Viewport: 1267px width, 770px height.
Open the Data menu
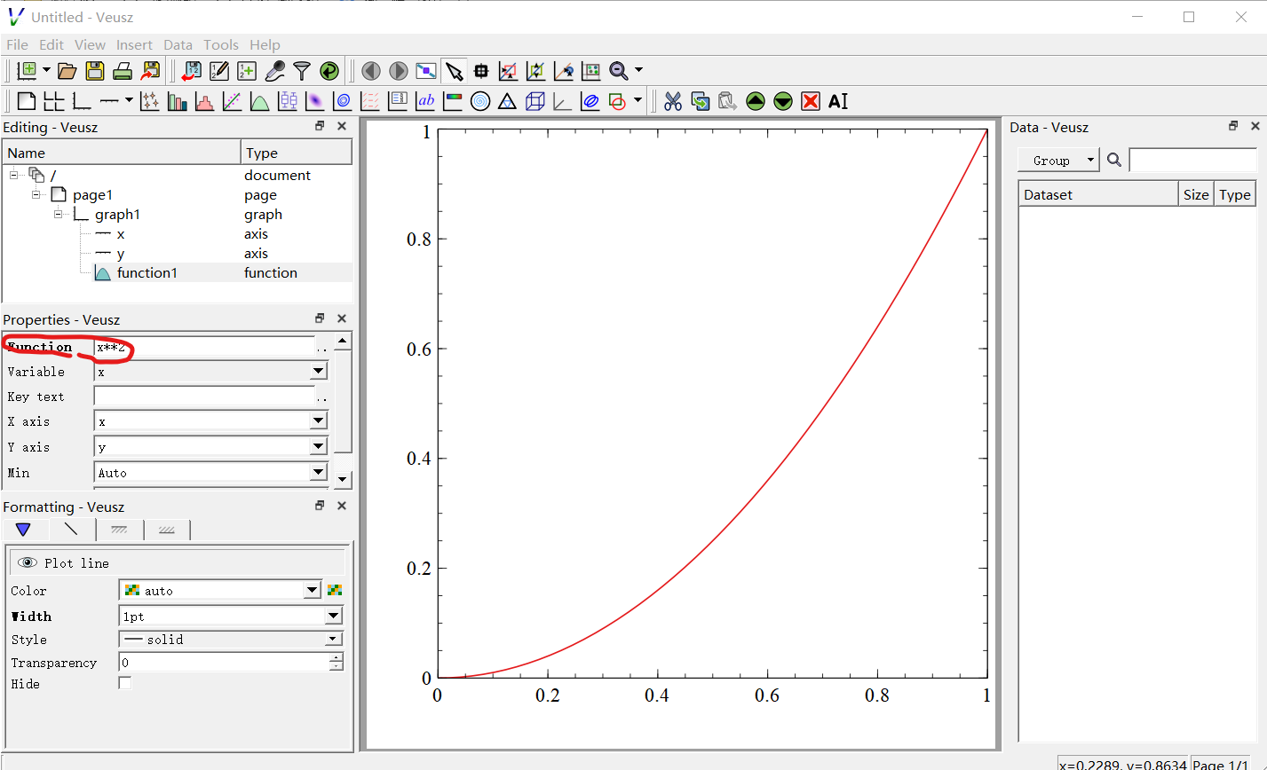click(178, 44)
